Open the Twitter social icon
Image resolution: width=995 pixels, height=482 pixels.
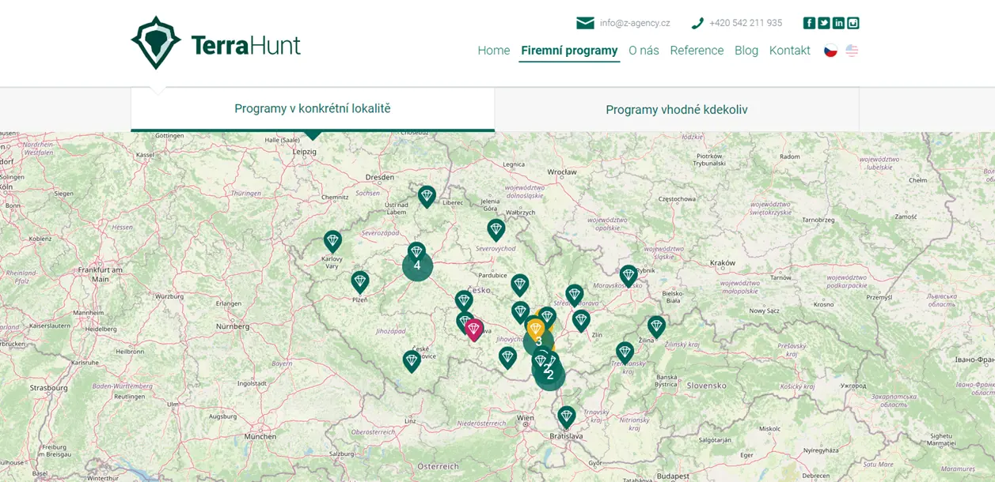(823, 23)
